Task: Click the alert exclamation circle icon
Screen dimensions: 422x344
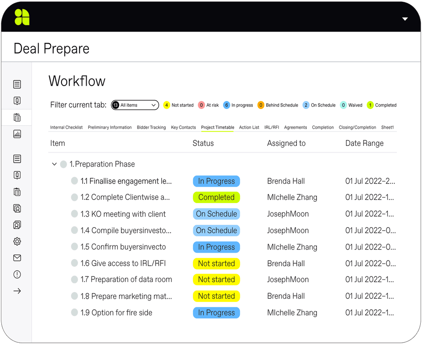Action: point(17,275)
